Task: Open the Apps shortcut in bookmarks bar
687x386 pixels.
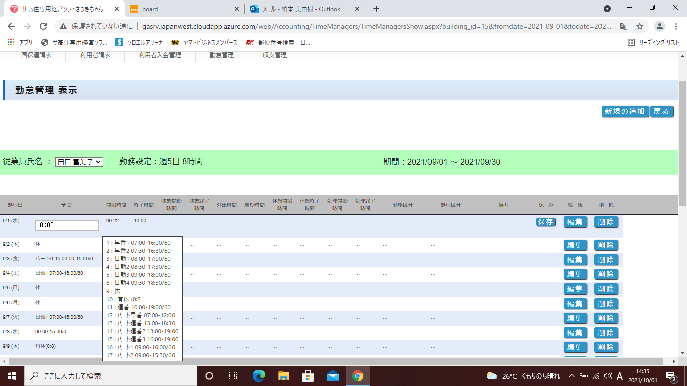Action: [20, 42]
